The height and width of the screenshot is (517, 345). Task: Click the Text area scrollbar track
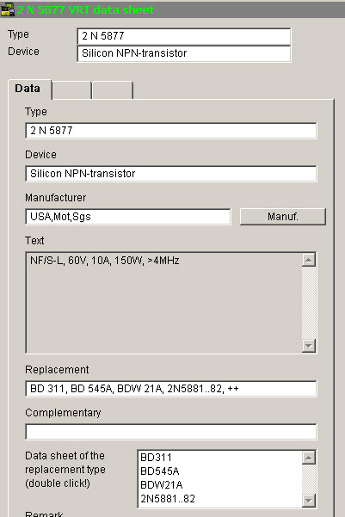coord(309,303)
